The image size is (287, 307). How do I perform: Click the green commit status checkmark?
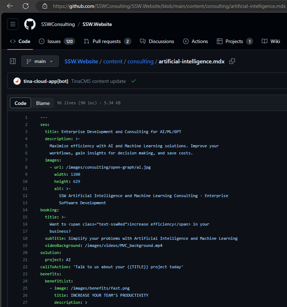134,81
